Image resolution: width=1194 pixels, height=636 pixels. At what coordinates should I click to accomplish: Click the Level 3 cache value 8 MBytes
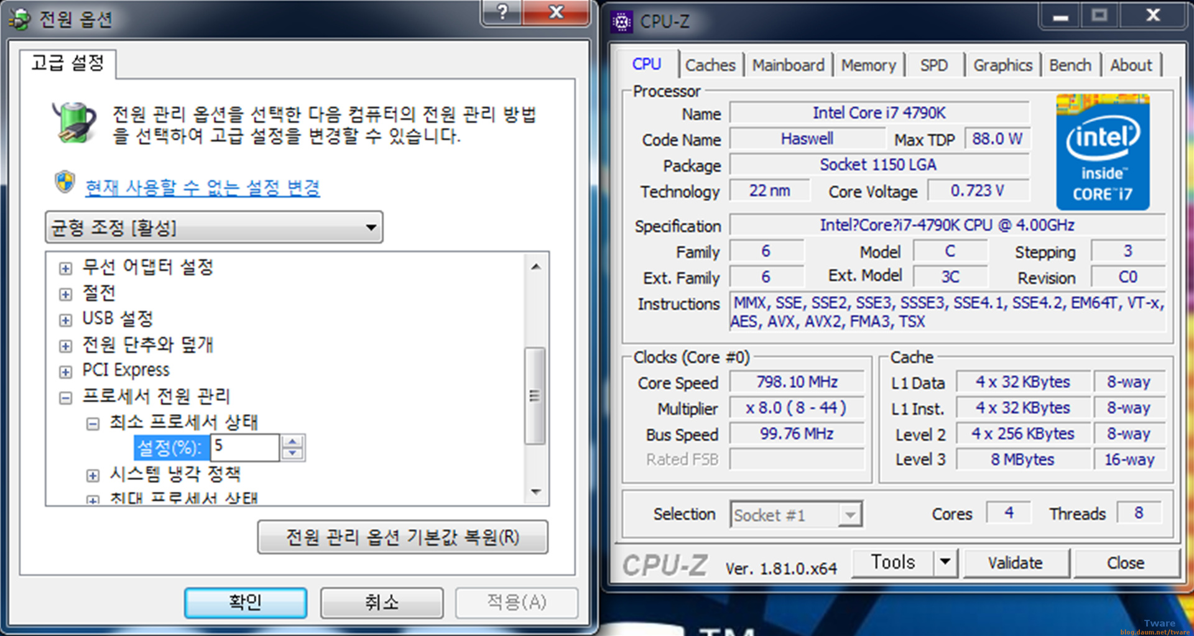pos(1023,459)
